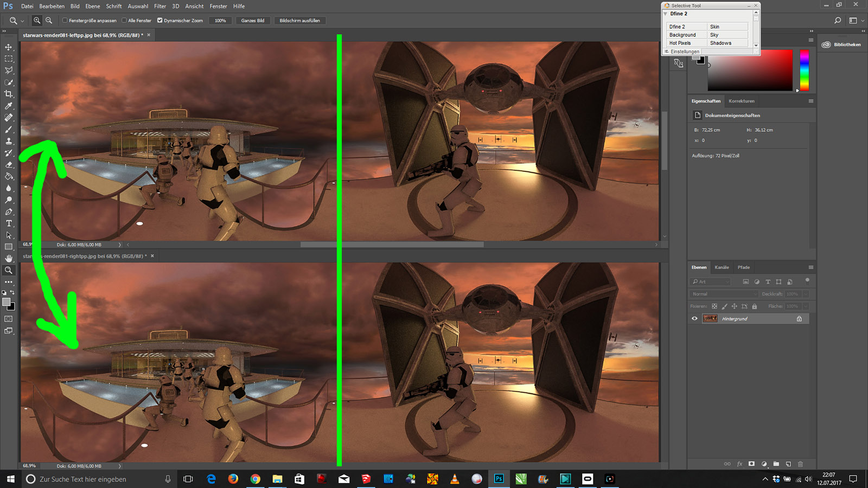
Task: Select the Crop tool
Action: [x=9, y=94]
